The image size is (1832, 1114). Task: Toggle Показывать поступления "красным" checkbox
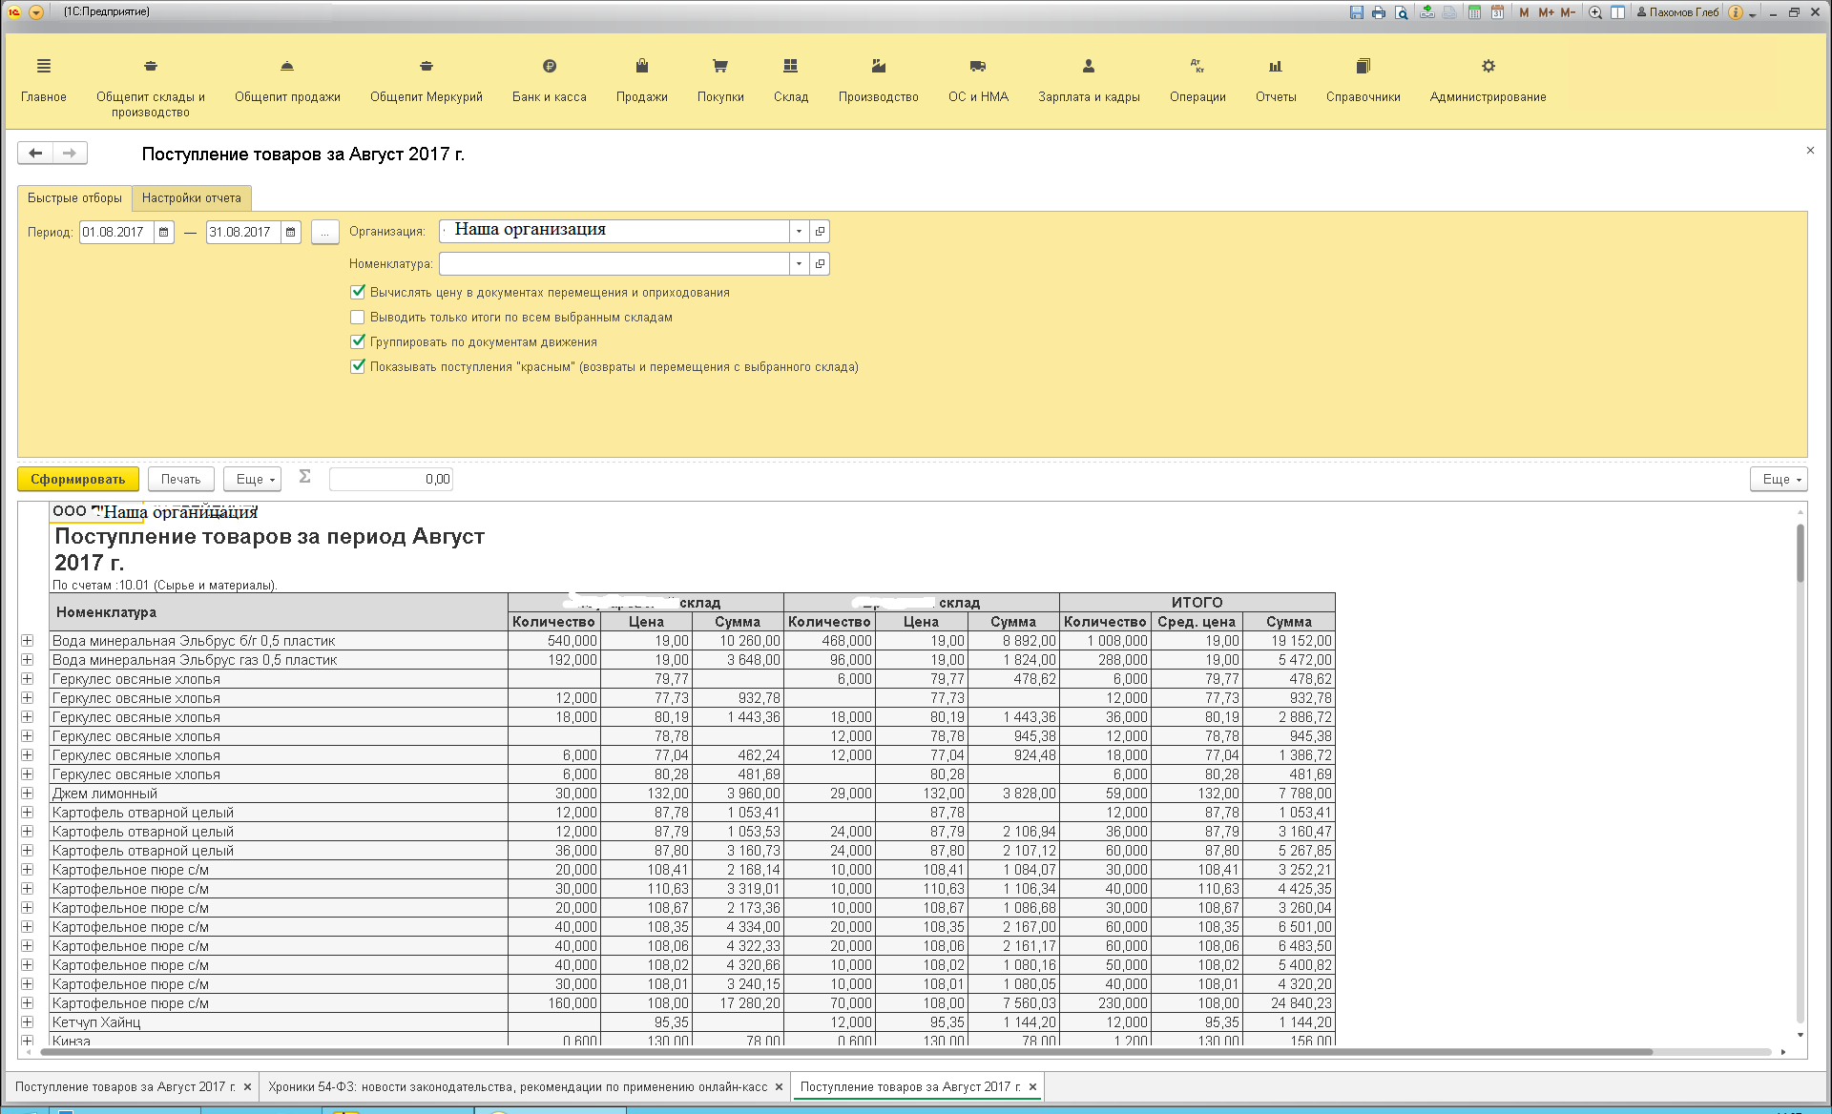click(358, 366)
